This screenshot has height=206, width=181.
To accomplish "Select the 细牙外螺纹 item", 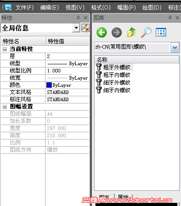I will coord(117,83).
